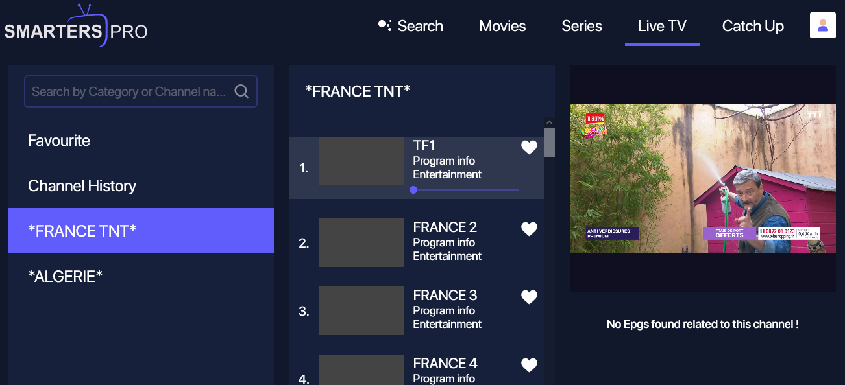
Task: Select the TF1 channel name
Action: 424,146
